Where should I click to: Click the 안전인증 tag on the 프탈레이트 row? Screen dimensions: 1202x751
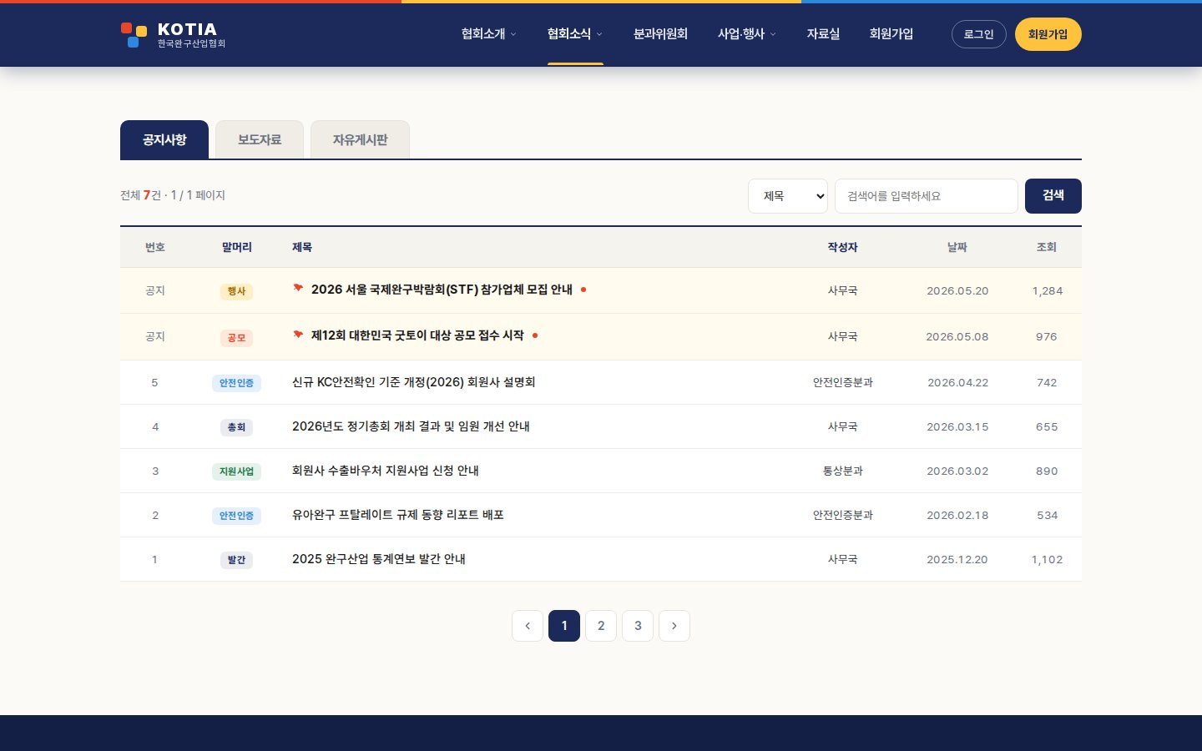236,516
